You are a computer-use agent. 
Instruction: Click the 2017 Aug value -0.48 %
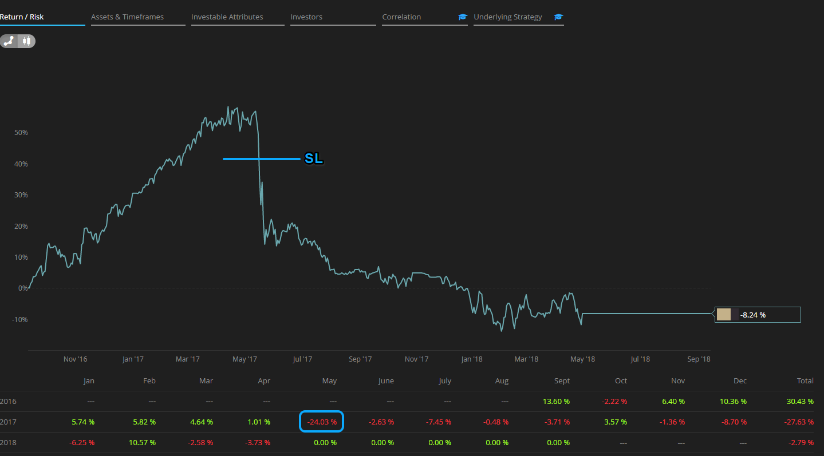[x=495, y=422]
